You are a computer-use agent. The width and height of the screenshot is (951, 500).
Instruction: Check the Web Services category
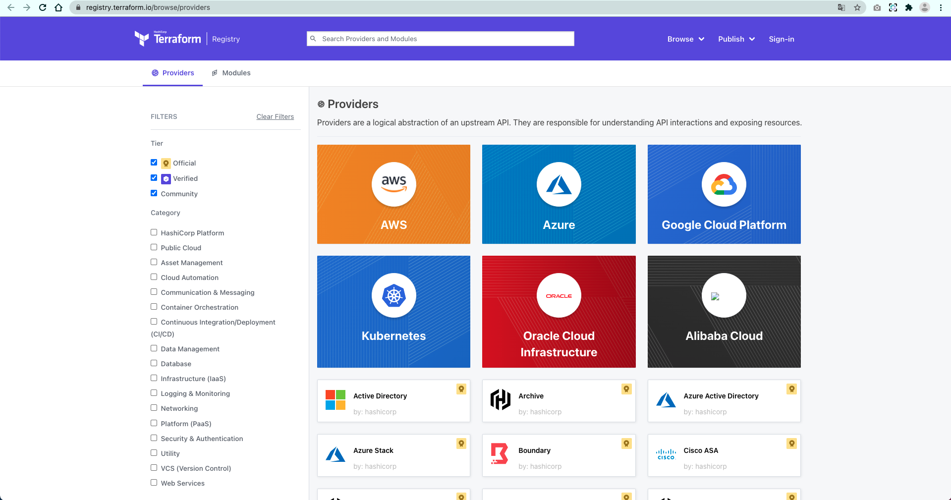(154, 483)
